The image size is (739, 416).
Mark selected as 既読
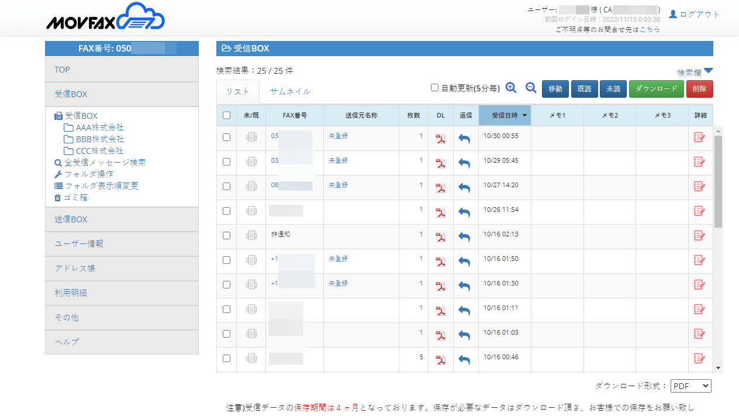(x=584, y=89)
